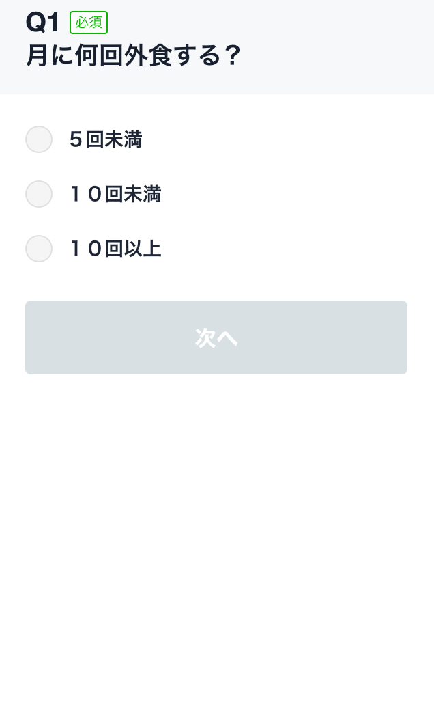
Task: Pick the last answer's radio circle
Action: click(39, 249)
